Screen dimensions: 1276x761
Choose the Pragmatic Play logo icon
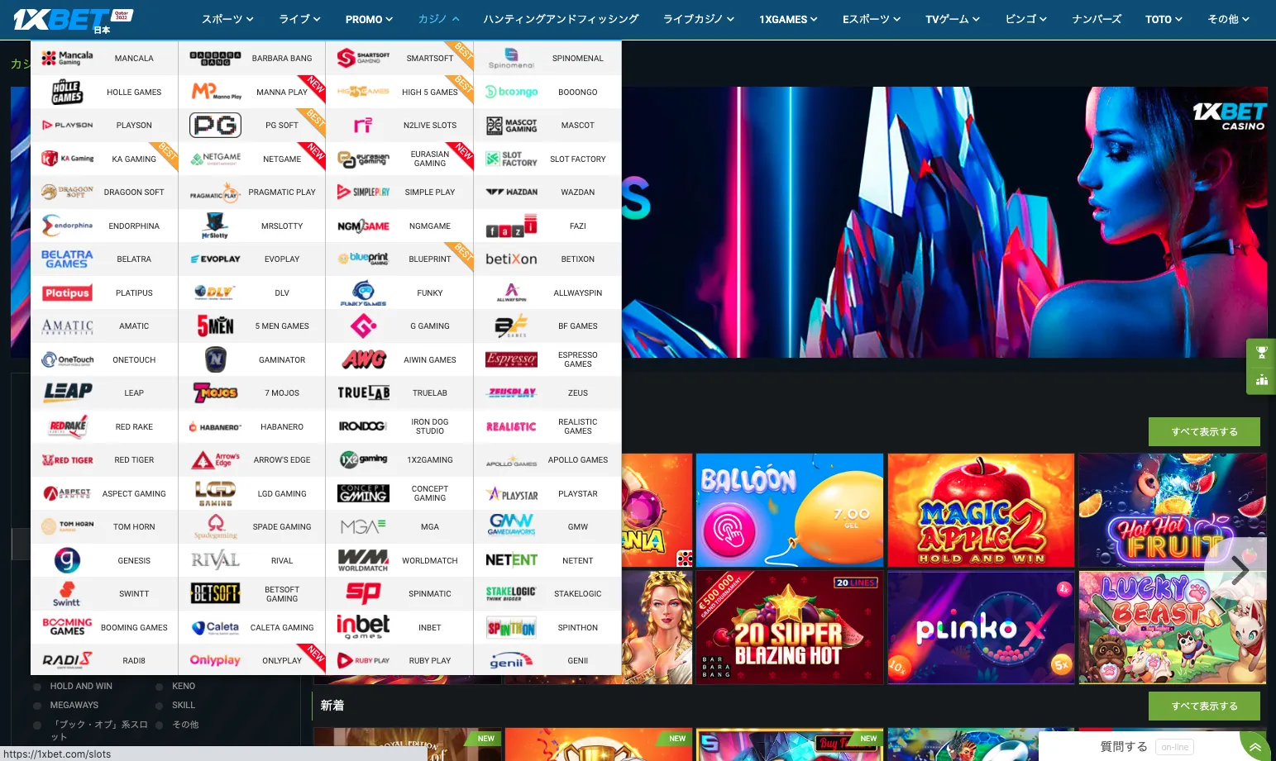pyautogui.click(x=215, y=193)
